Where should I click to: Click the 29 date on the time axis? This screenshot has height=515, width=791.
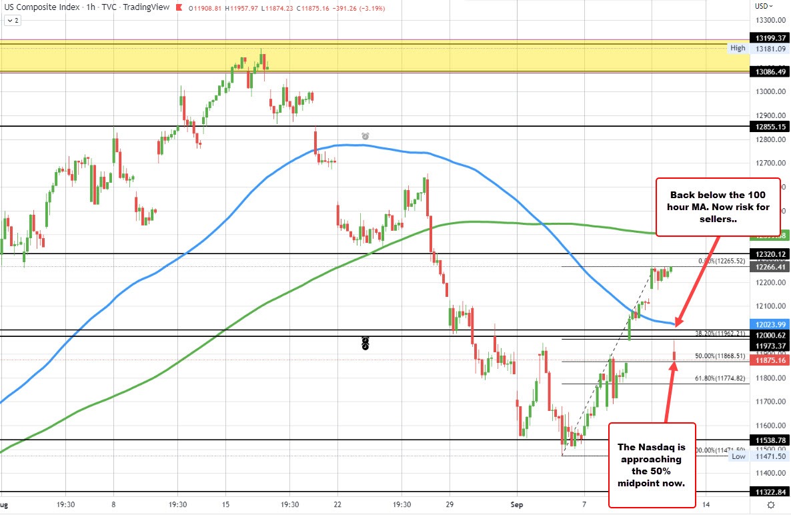(x=450, y=504)
